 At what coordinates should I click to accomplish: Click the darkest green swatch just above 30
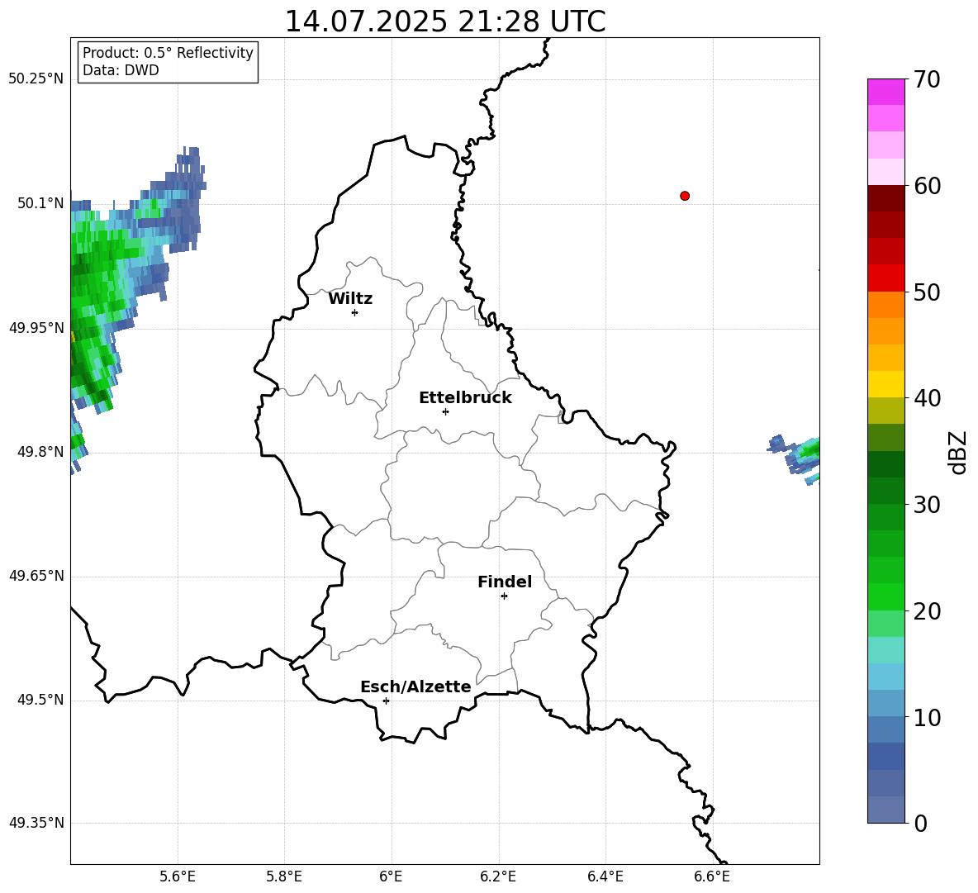(x=886, y=464)
